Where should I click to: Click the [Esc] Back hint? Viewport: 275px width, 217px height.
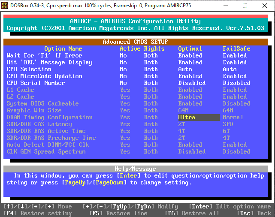pos(254,213)
